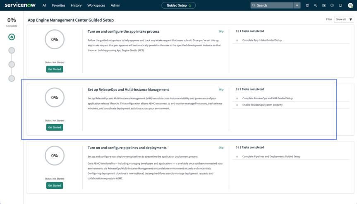Click the 0 / 2 Tasks completed label
This screenshot has height=204, width=357.
250,89
